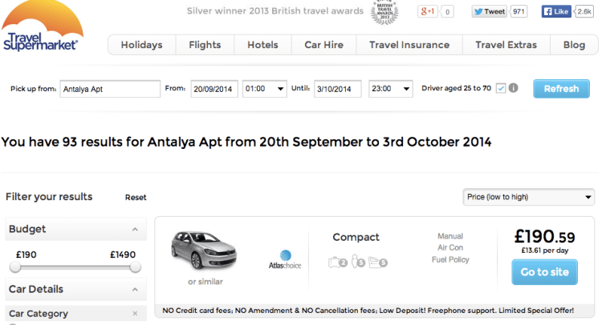This screenshot has height=325, width=602.
Task: Click the Compact category label
Action: [356, 237]
